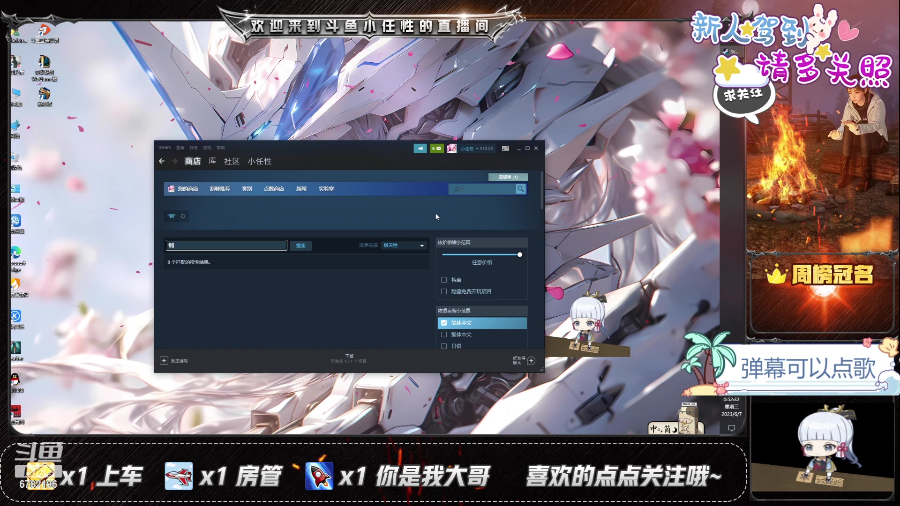The width and height of the screenshot is (900, 506).
Task: Collapse the 依价格缩小范围 filter header
Action: click(482, 242)
